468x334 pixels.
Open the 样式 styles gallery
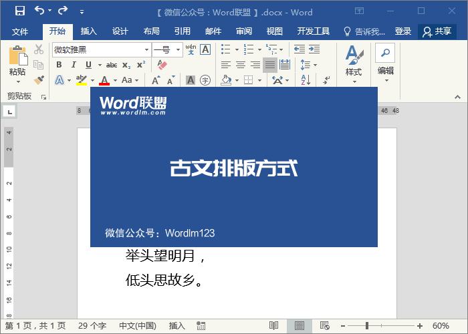354,64
